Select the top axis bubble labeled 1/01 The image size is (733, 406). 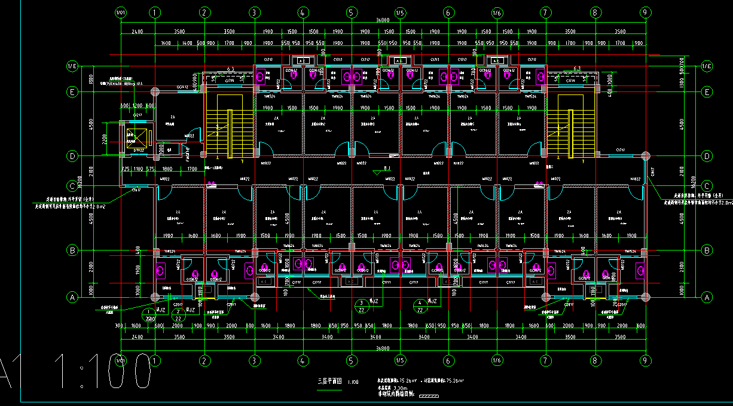(x=121, y=12)
